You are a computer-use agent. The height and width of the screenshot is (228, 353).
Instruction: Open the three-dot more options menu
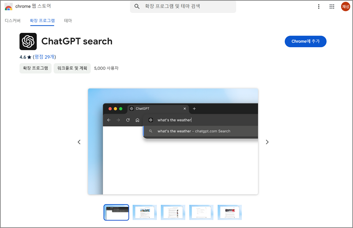[x=319, y=7]
